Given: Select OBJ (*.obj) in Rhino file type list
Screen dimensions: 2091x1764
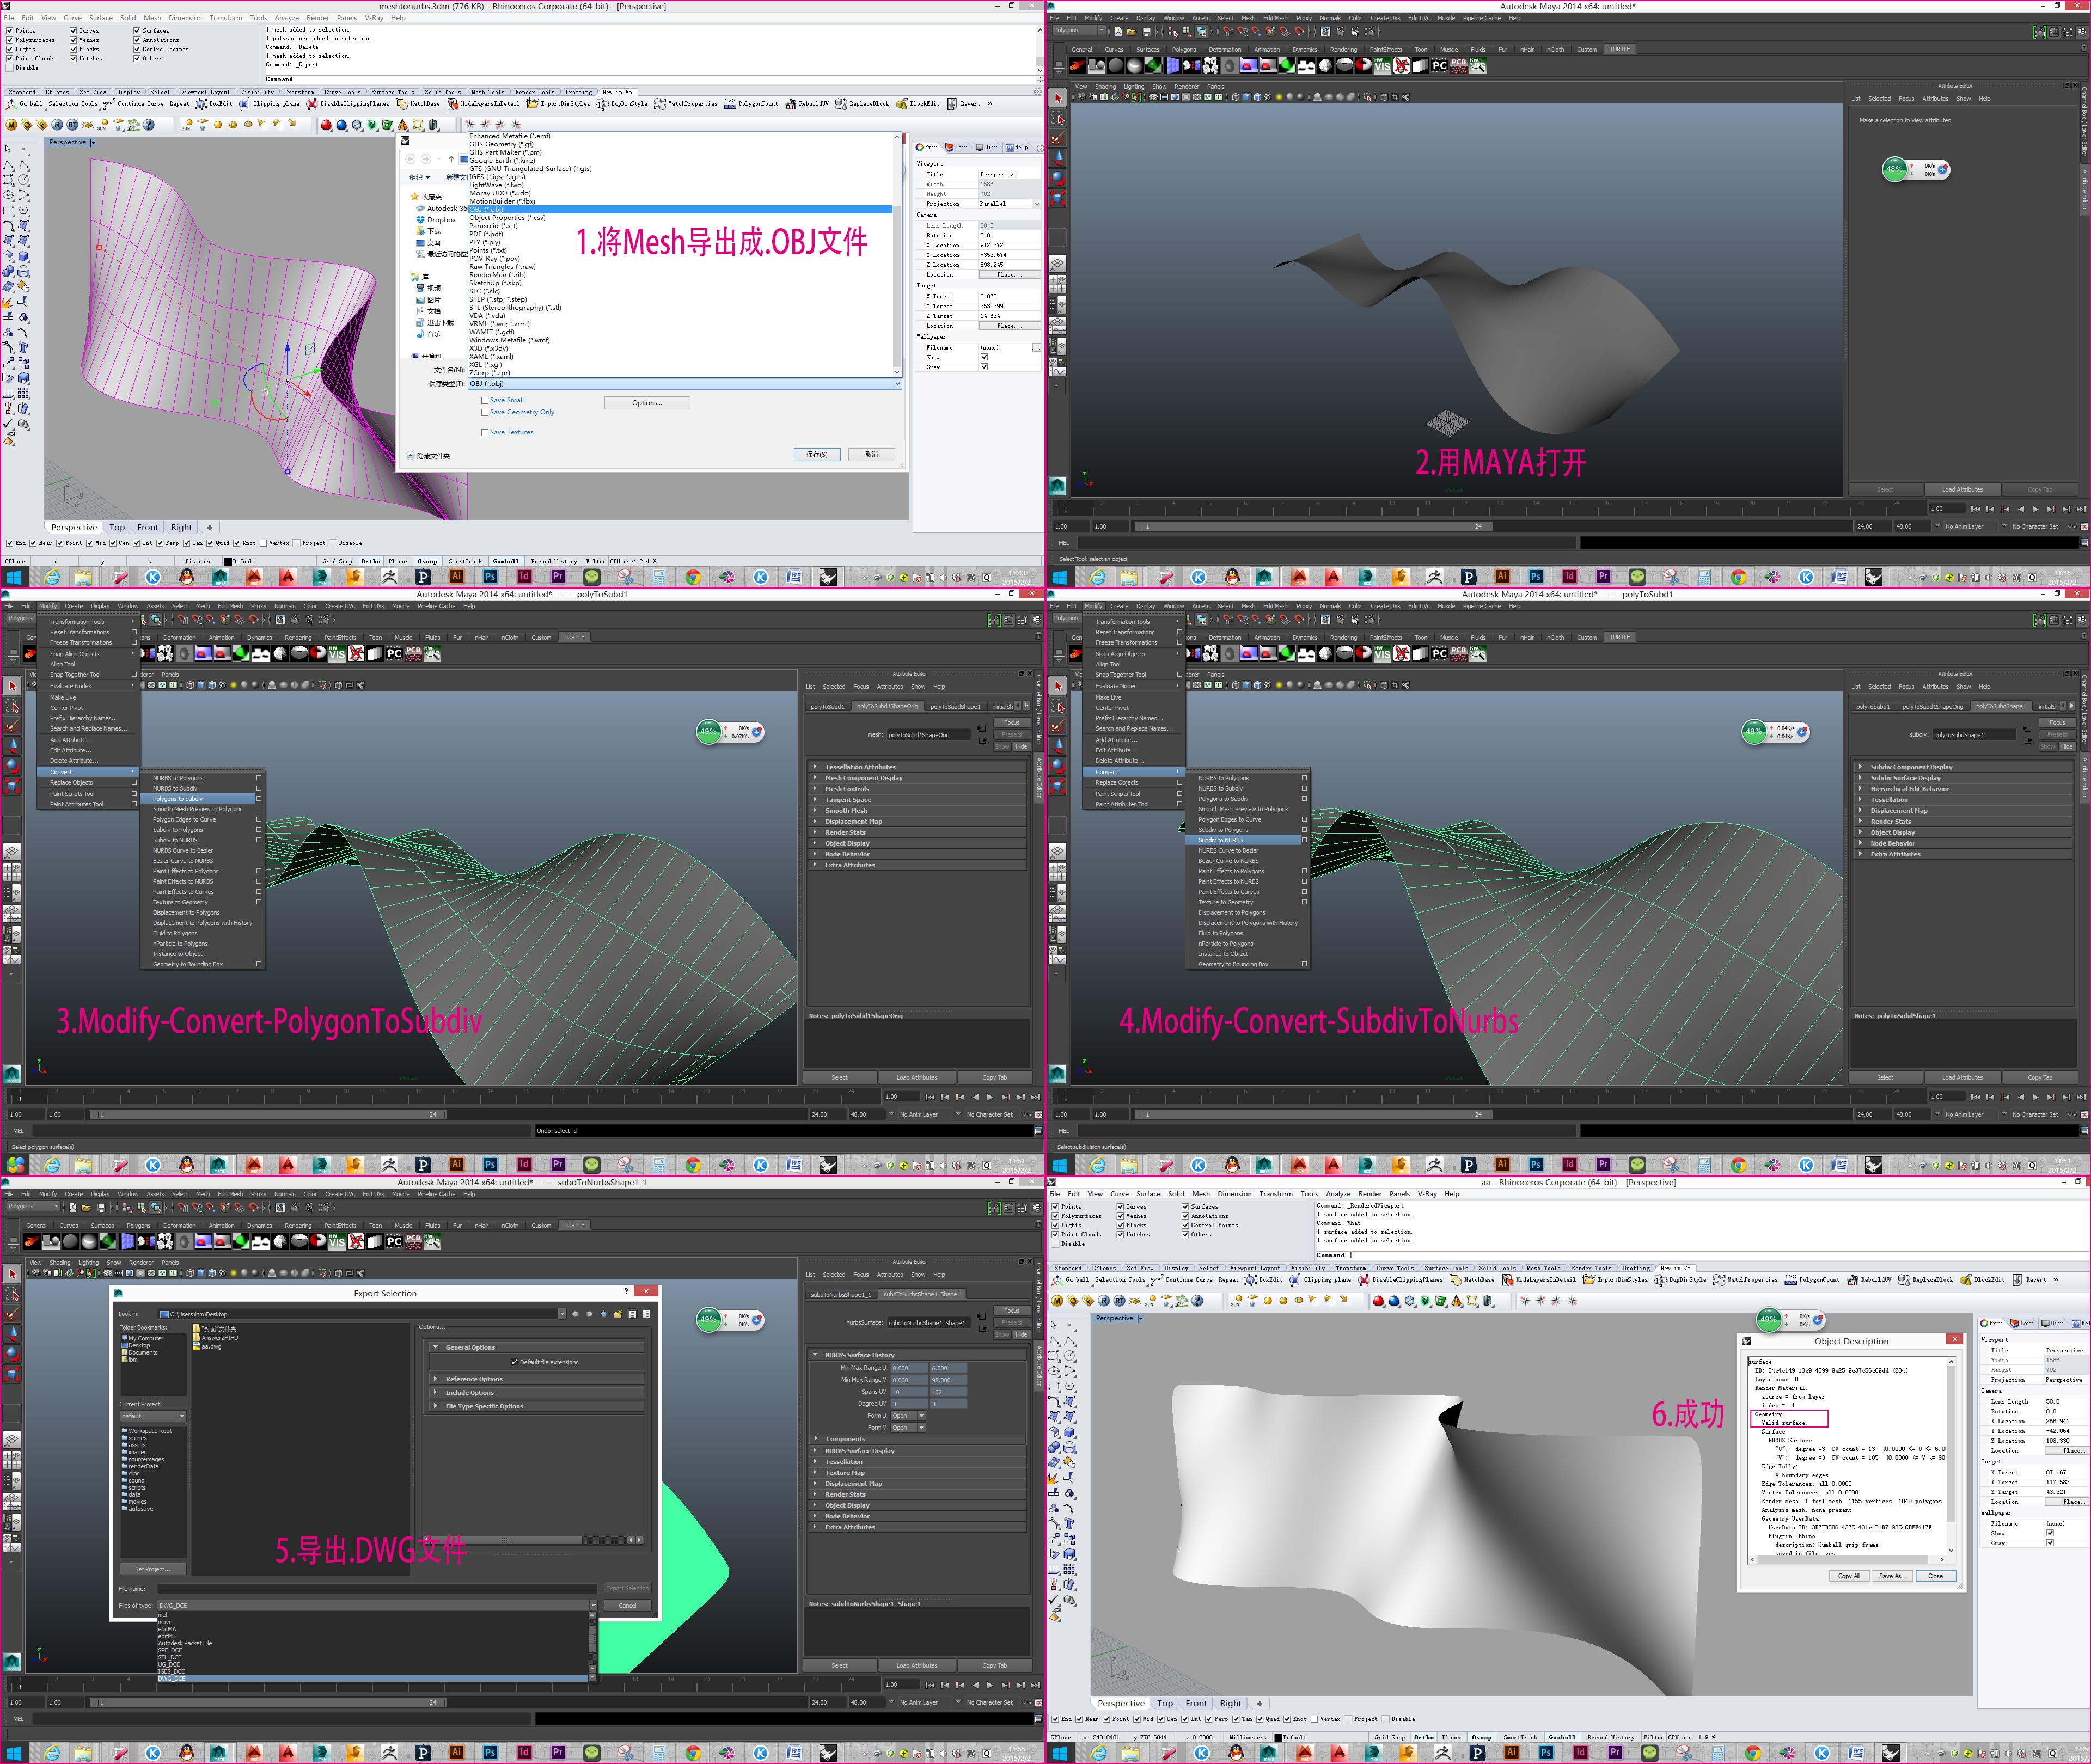Looking at the screenshot, I should [680, 210].
